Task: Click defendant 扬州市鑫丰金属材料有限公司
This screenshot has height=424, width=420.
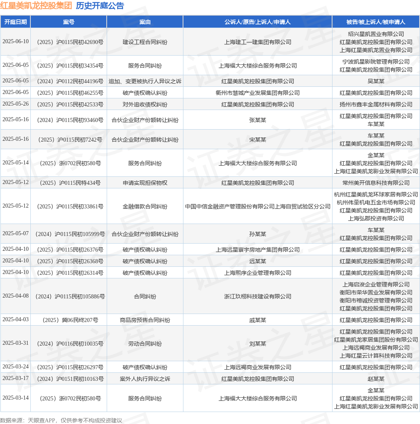Action: (x=376, y=104)
